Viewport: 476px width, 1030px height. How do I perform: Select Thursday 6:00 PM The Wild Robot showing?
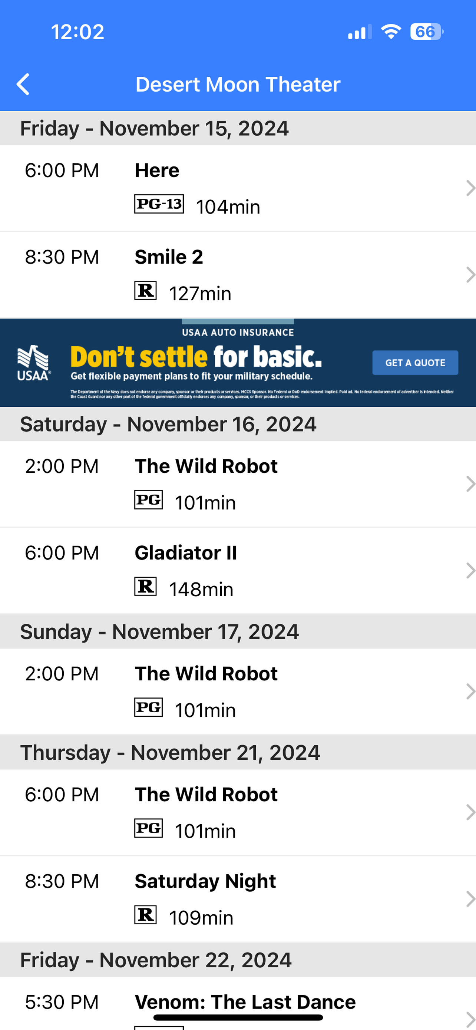[238, 812]
